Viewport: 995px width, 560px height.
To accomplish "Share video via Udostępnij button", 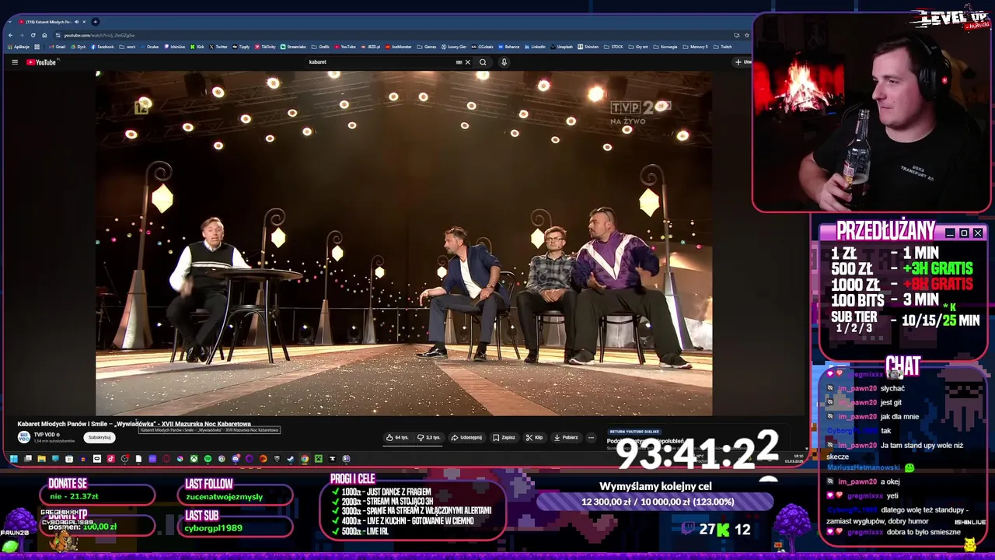I will [466, 437].
